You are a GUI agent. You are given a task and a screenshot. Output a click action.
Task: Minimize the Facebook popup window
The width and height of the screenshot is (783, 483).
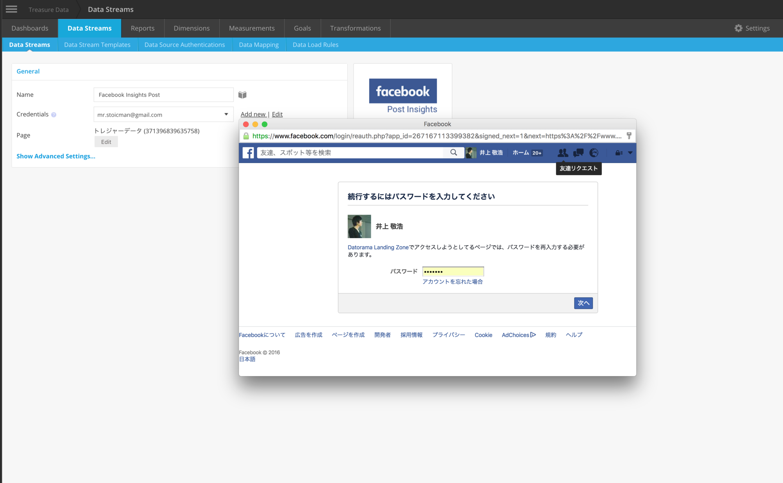(x=255, y=124)
